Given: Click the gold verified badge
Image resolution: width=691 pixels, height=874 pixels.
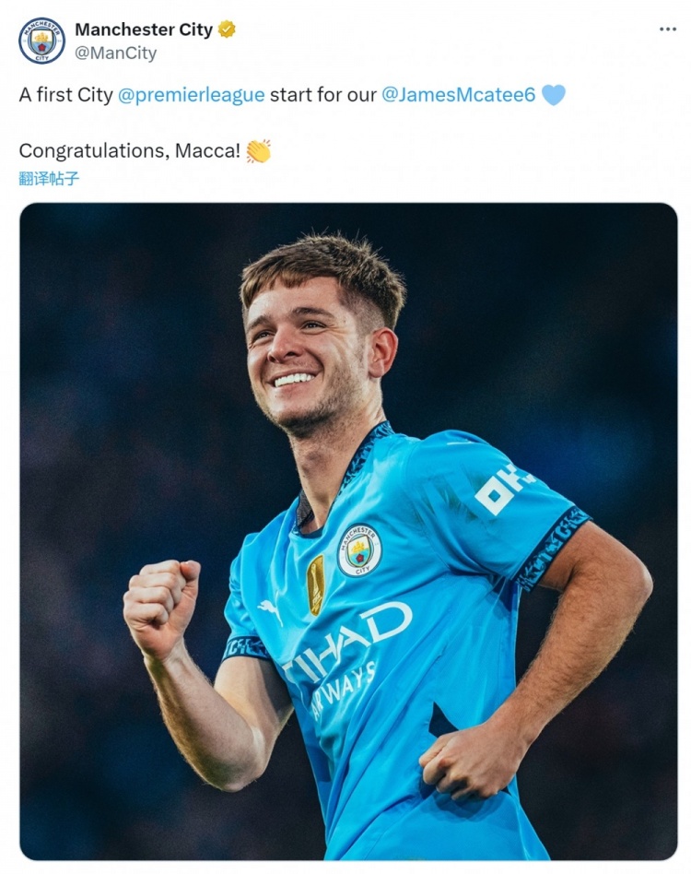Looking at the screenshot, I should coord(227,29).
